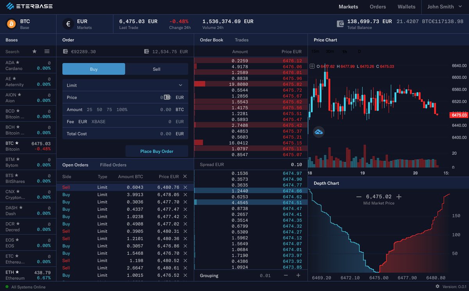Screen dimensions: 469x291
Task: Show the Open Orders tab
Action: click(x=75, y=165)
